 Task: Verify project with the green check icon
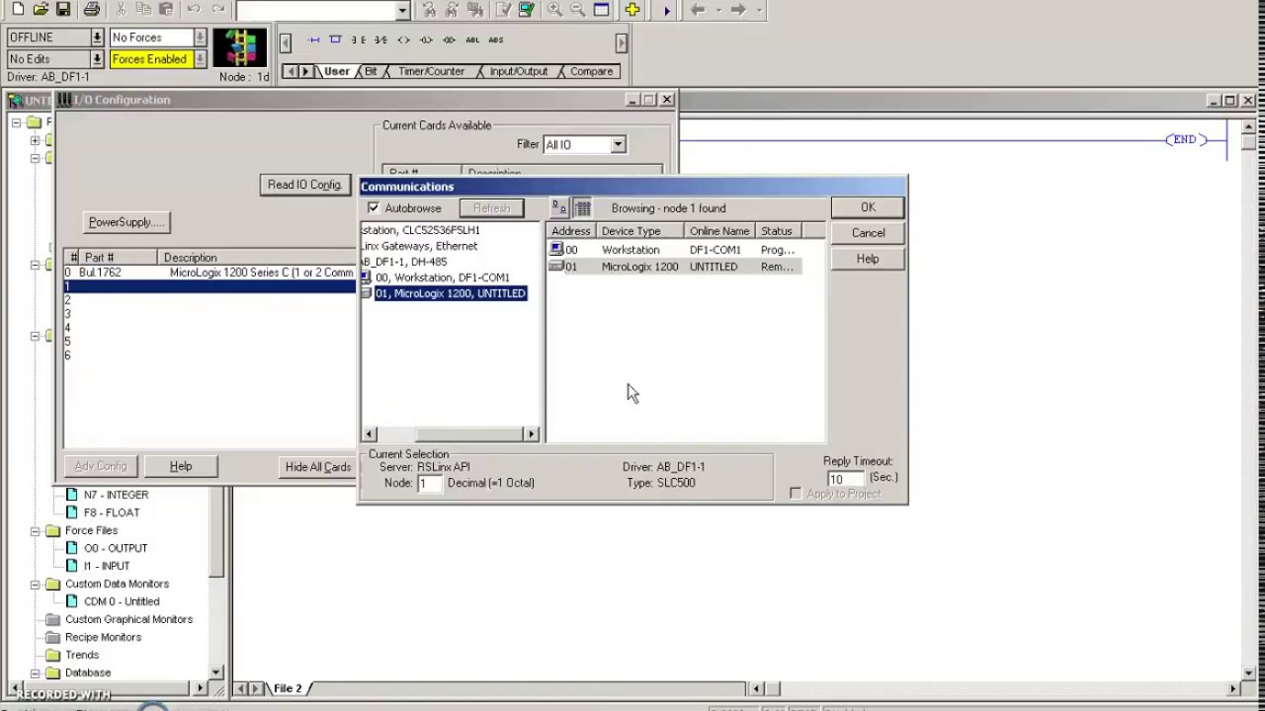point(526,10)
